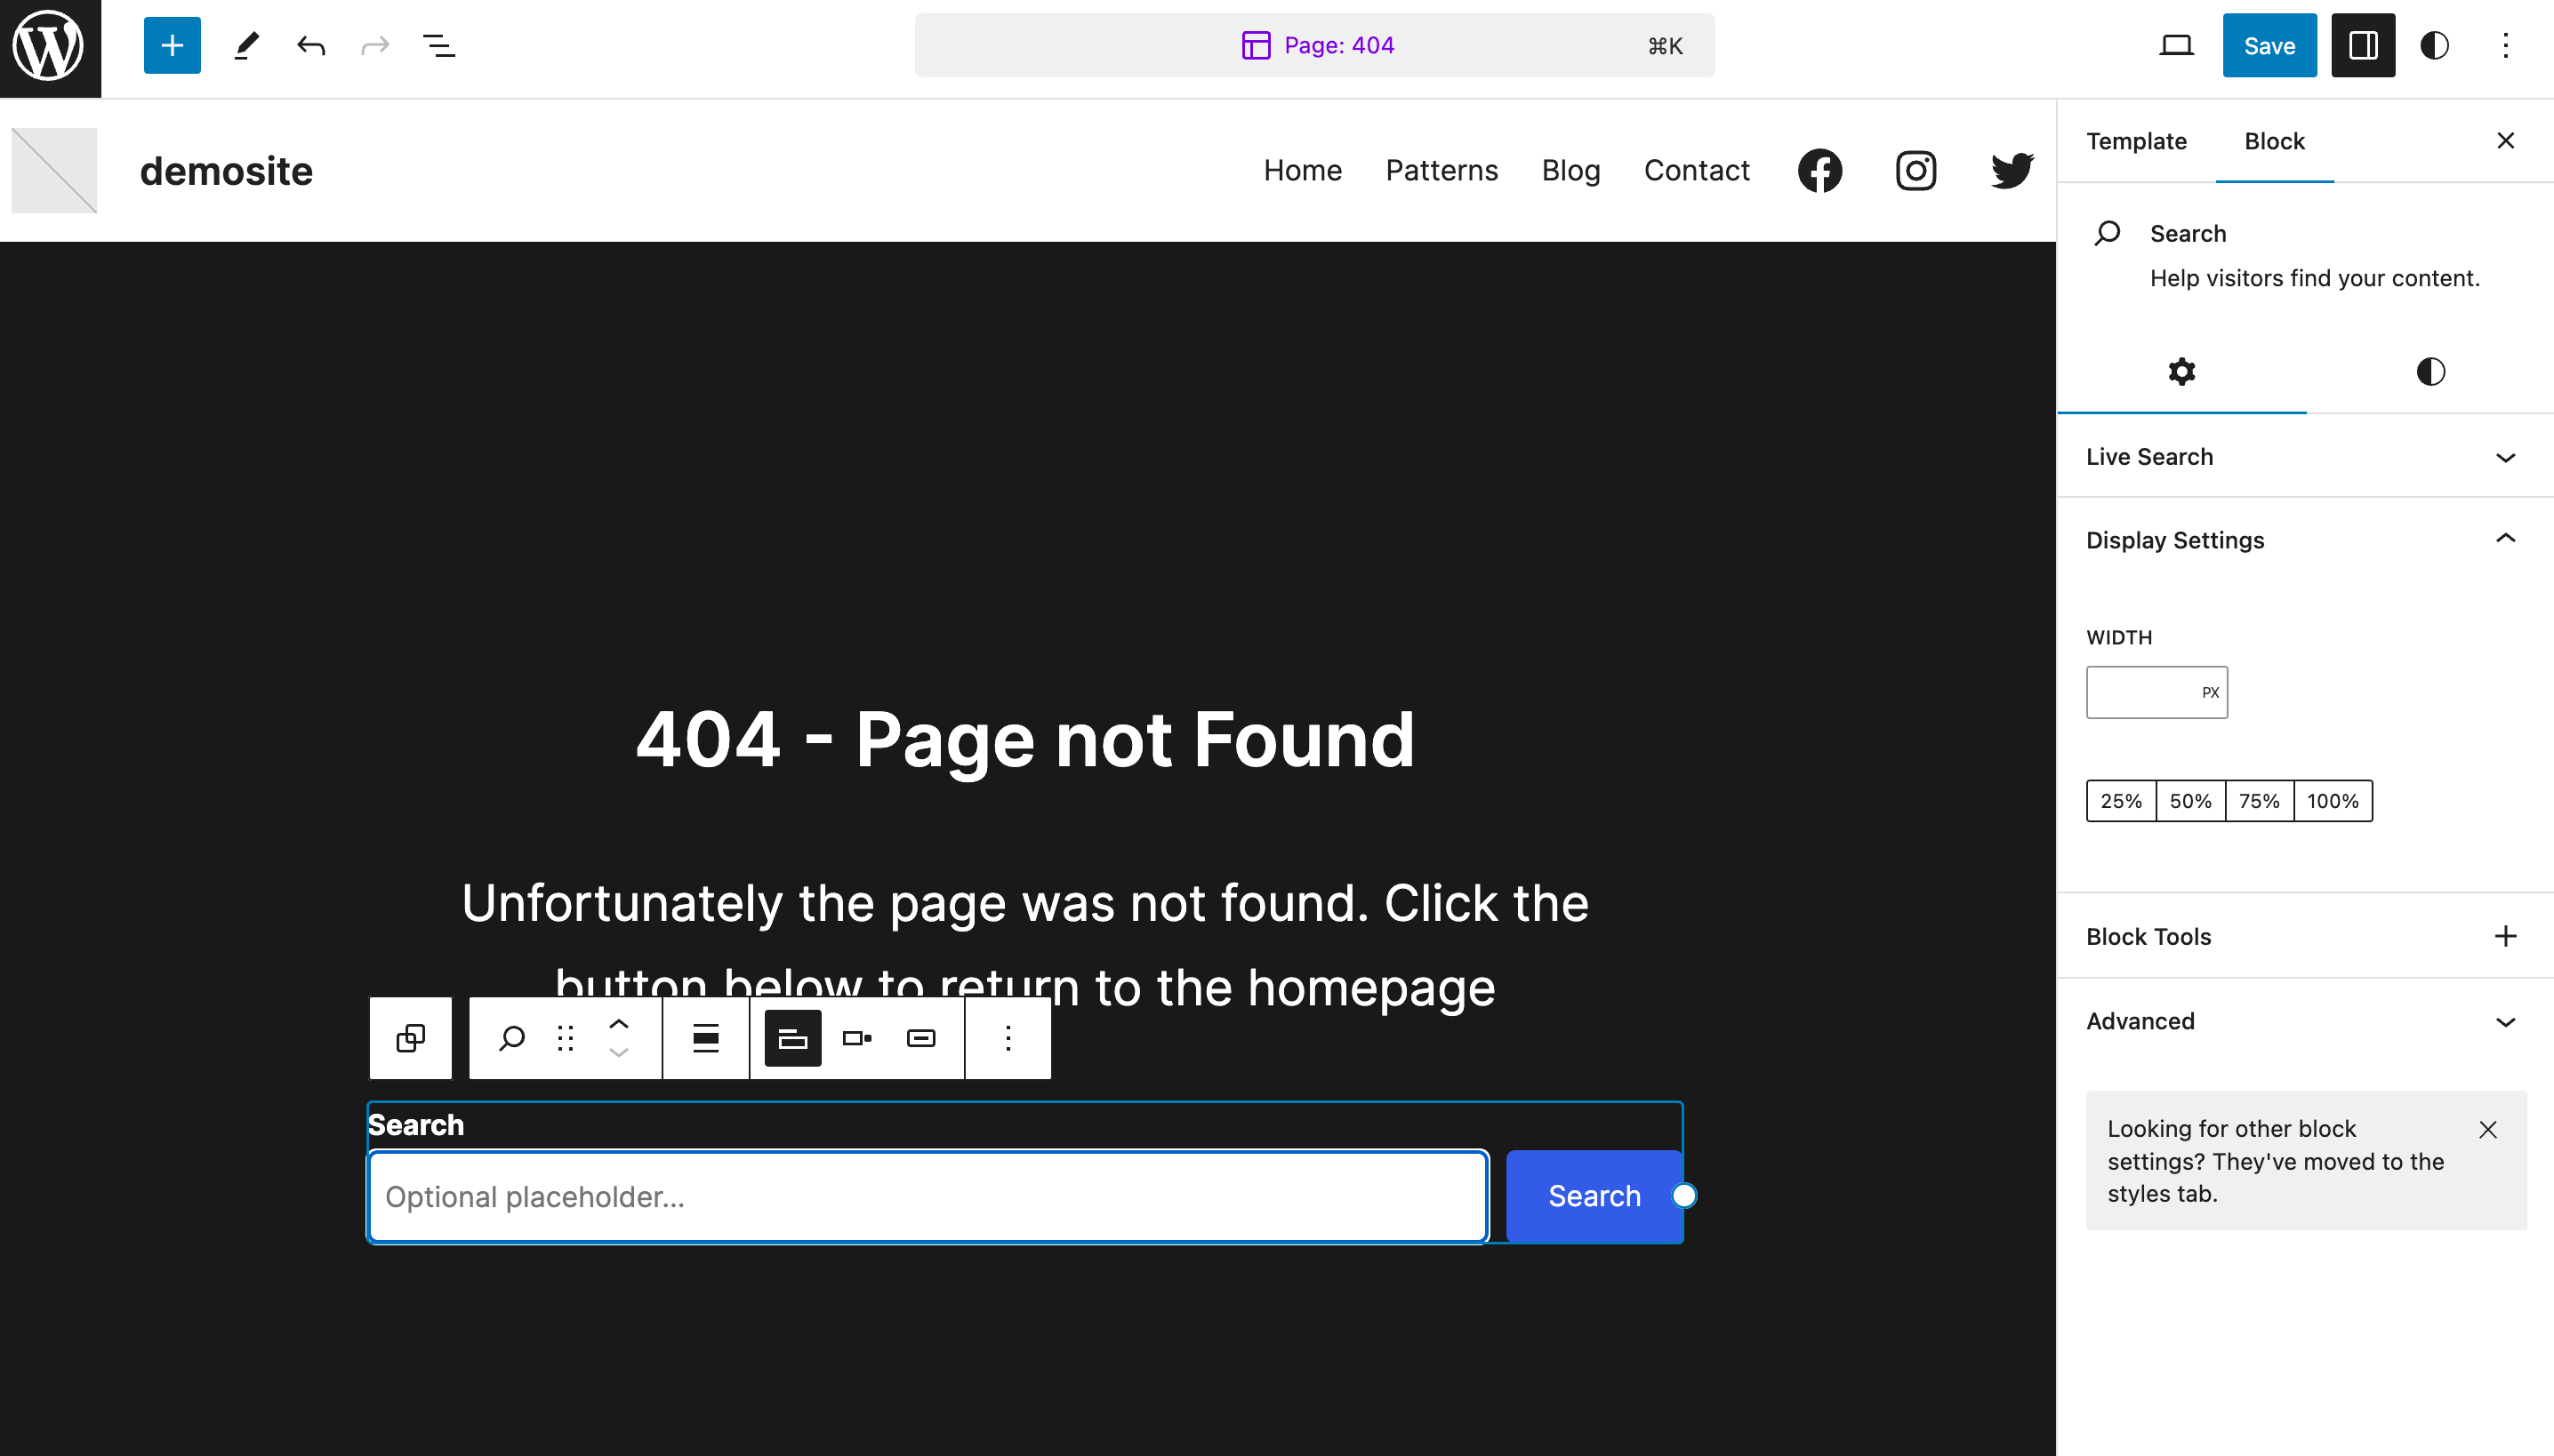
Task: Click the Undo icon
Action: [x=310, y=45]
